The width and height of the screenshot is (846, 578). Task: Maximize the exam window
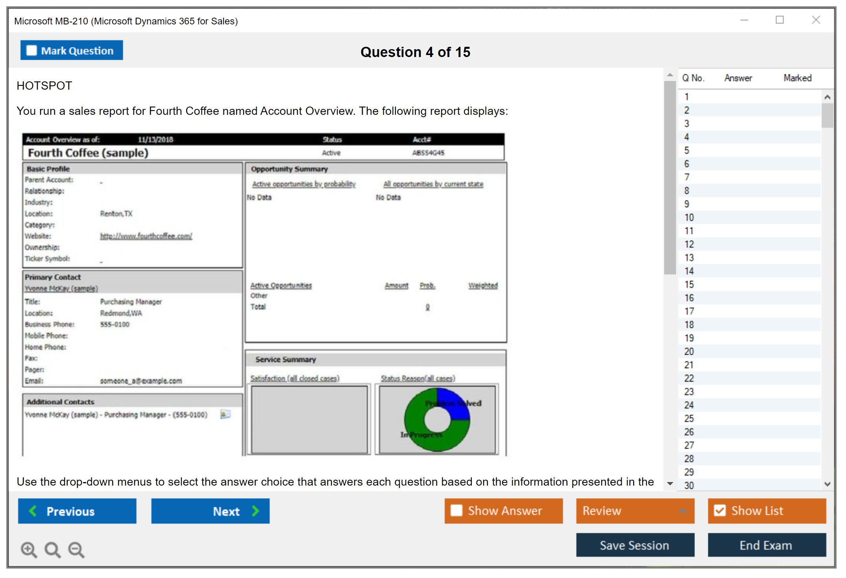pyautogui.click(x=780, y=20)
